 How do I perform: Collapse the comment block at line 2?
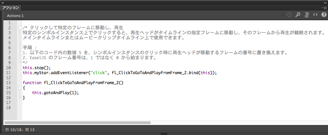(x=20, y=28)
